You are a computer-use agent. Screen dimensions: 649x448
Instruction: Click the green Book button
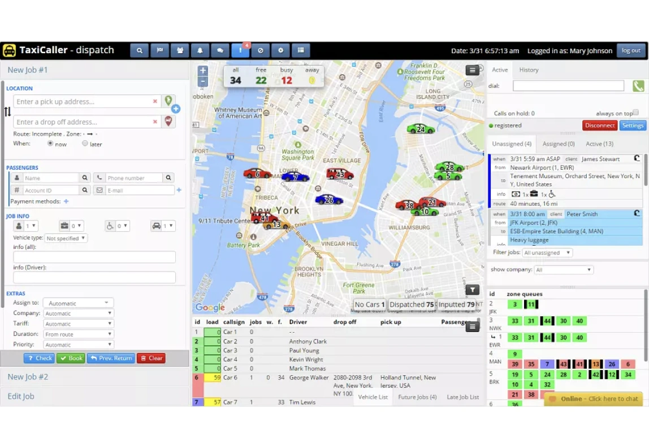point(71,358)
